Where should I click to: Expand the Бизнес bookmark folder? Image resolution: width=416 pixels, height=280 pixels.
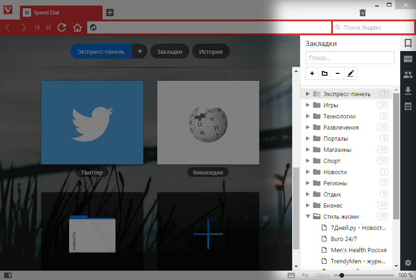[307, 205]
